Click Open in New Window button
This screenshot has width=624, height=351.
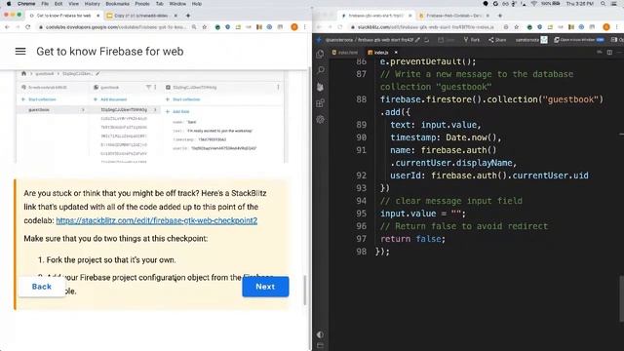pos(579,40)
